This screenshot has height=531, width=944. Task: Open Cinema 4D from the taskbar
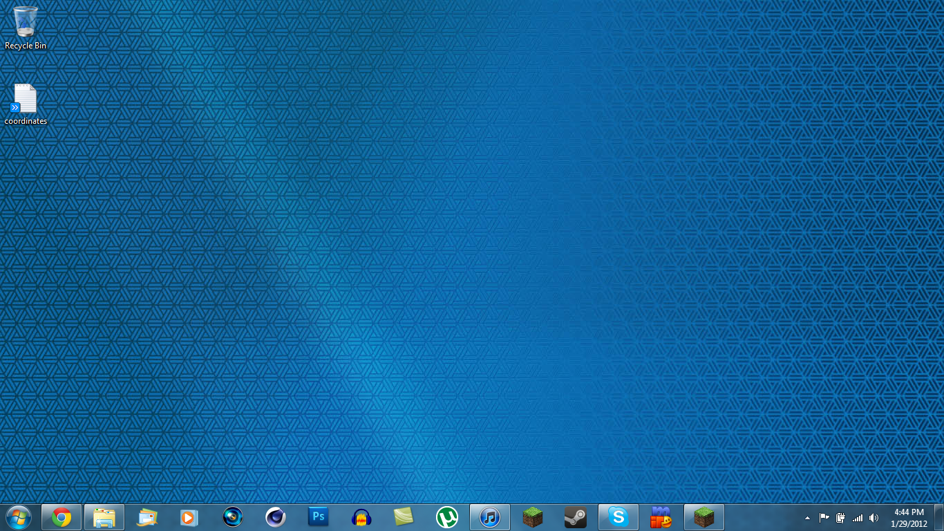[276, 517]
